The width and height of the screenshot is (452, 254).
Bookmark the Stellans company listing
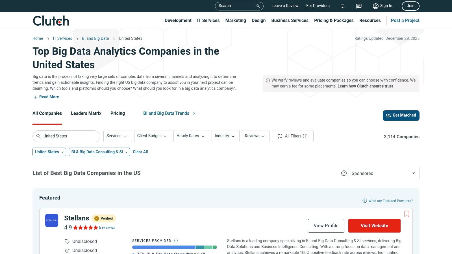(x=407, y=214)
